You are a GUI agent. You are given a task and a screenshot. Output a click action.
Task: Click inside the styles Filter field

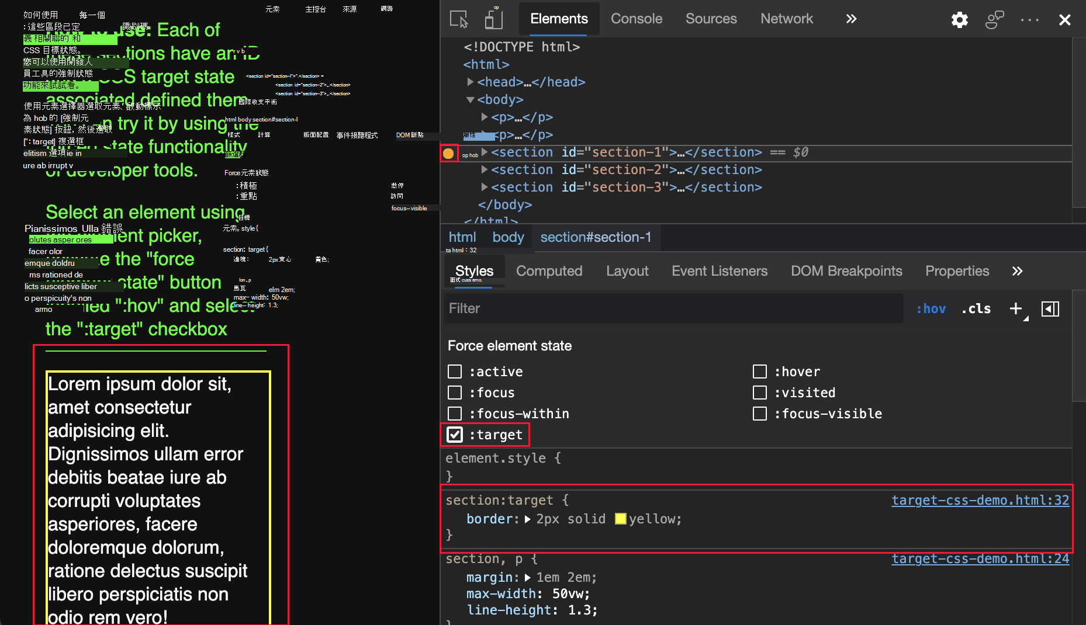coord(584,308)
